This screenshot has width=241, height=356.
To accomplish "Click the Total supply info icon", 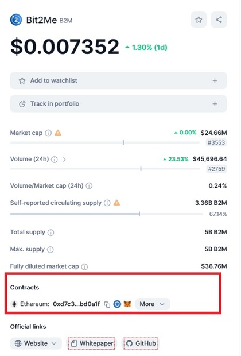I will point(51,233).
